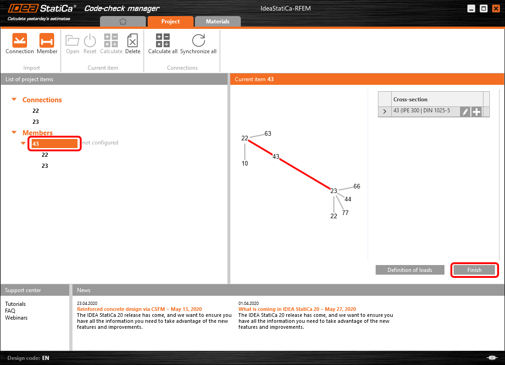The width and height of the screenshot is (505, 365).
Task: Click the "not configured" status text
Action: tap(100, 143)
